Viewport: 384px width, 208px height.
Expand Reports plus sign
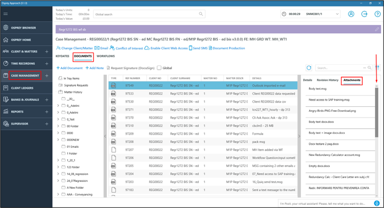(x=47, y=112)
